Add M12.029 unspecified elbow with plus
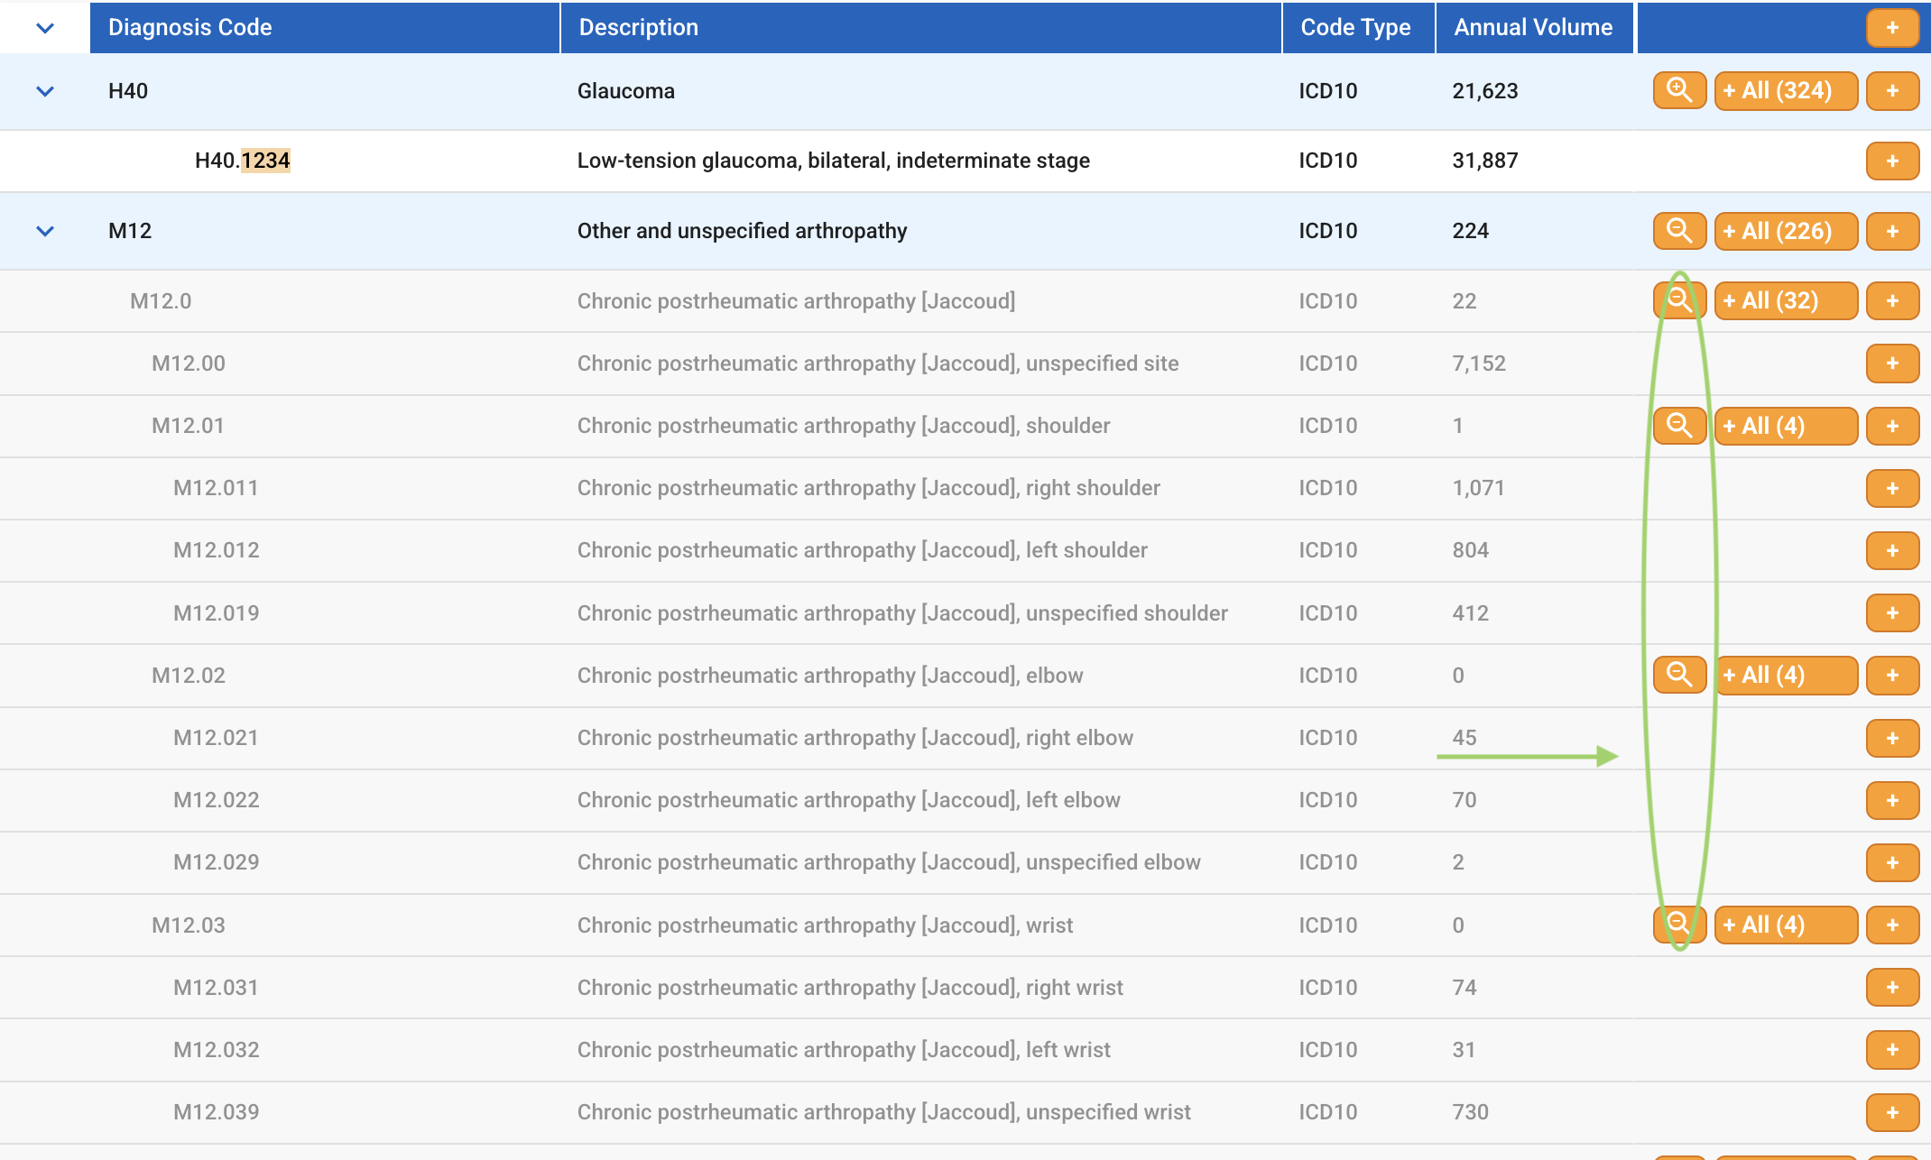Image resolution: width=1931 pixels, height=1160 pixels. point(1892,862)
